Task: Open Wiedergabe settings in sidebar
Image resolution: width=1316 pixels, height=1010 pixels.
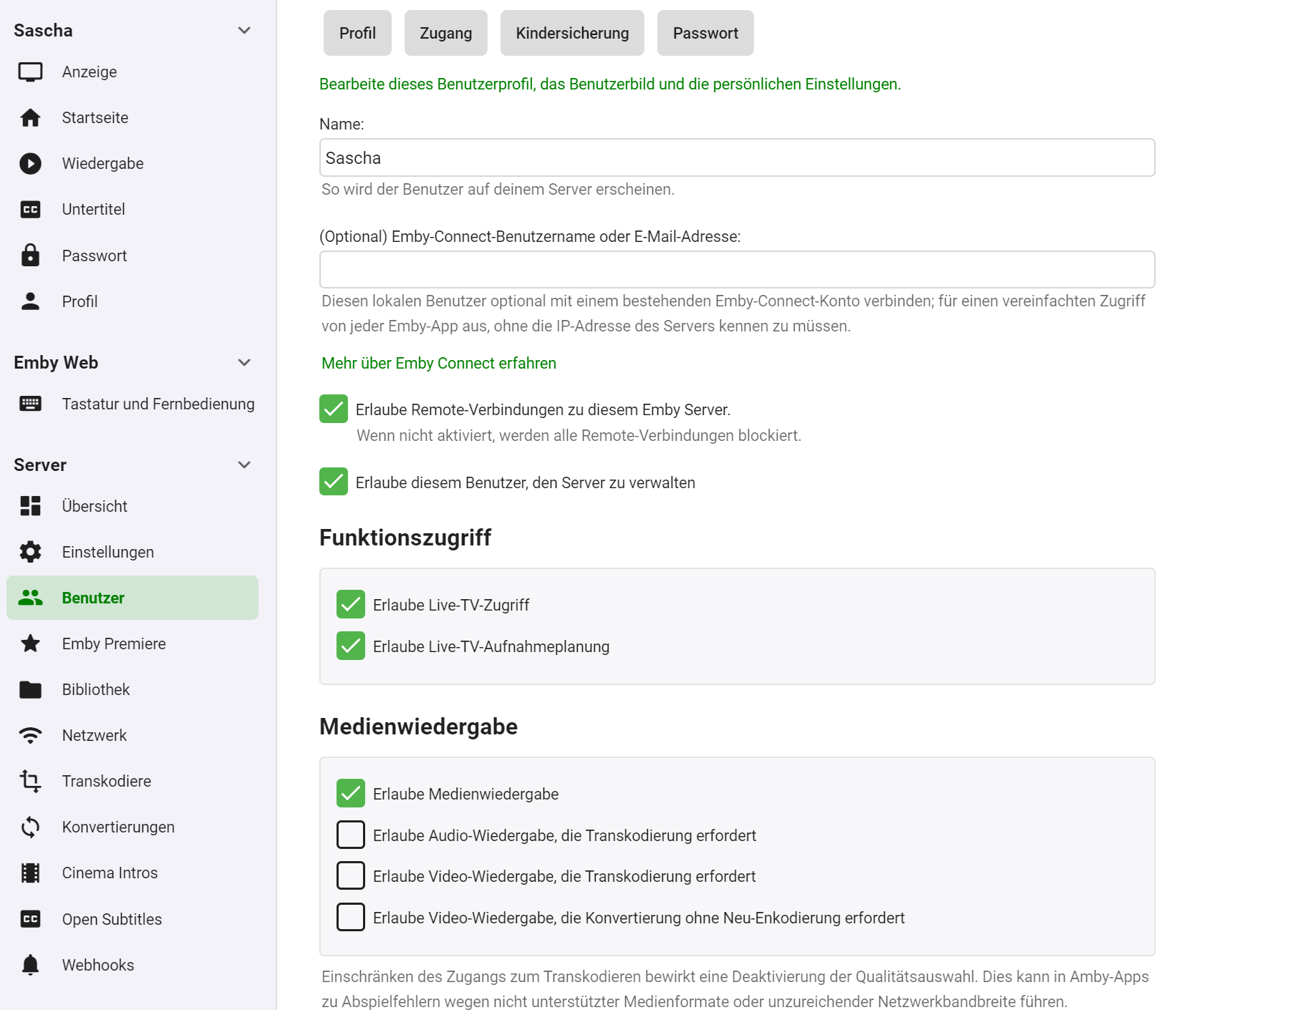Action: click(132, 164)
